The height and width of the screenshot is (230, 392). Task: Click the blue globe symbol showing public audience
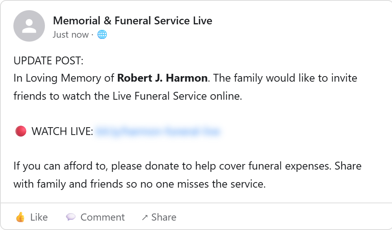tap(102, 35)
